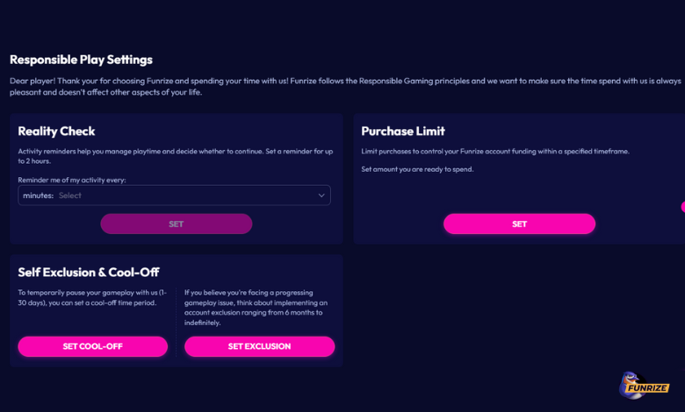Image resolution: width=685 pixels, height=412 pixels.
Task: Click the Purchase Limit card title
Action: (403, 131)
